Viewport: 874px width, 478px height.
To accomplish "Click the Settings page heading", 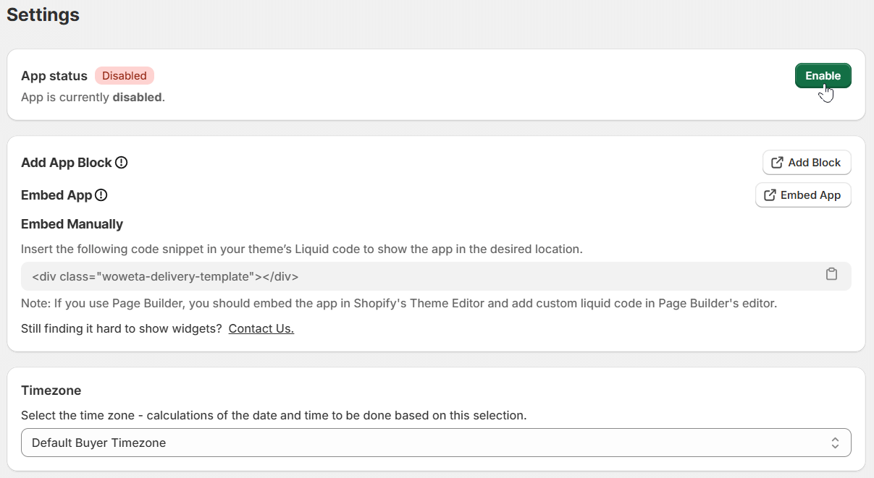I will point(43,14).
